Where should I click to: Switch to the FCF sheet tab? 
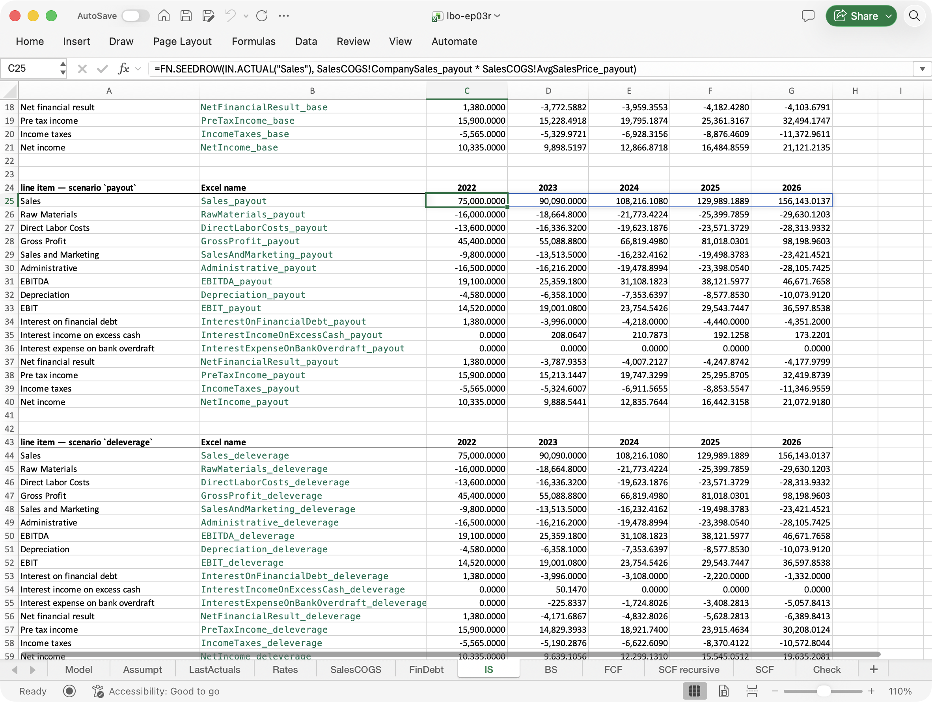tap(613, 670)
